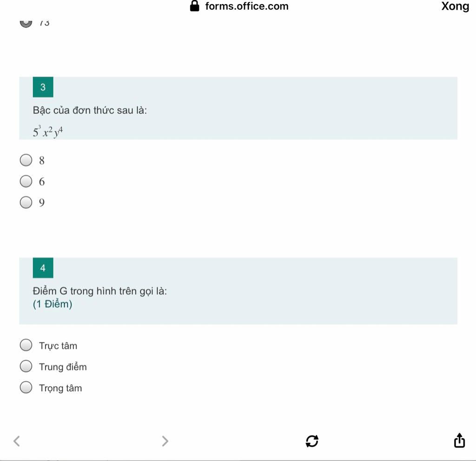Click the question 4 number badge
The height and width of the screenshot is (461, 476).
[43, 268]
